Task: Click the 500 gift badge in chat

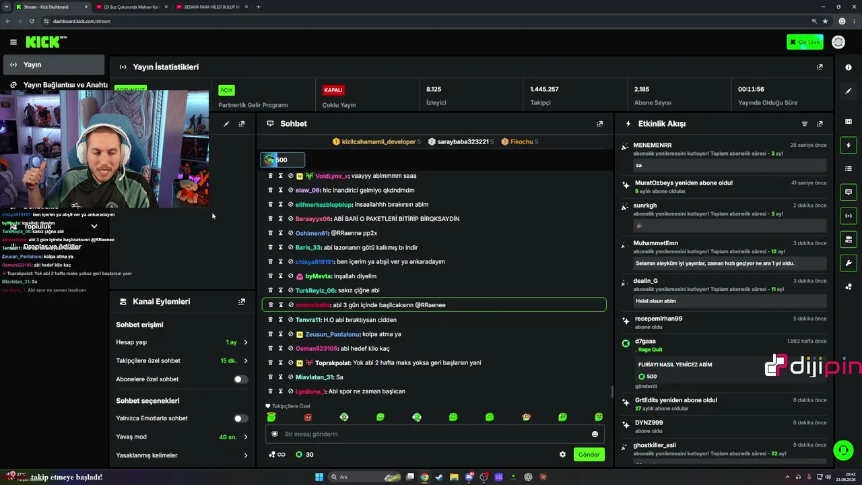Action: pyautogui.click(x=283, y=160)
